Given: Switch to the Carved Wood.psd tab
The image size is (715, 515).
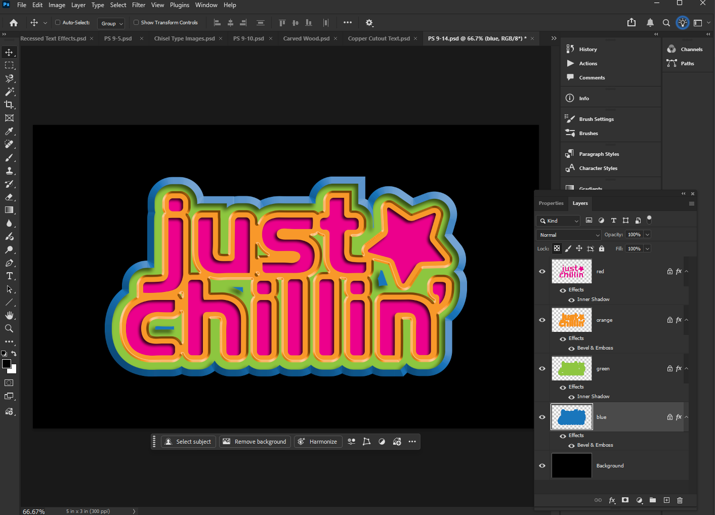Looking at the screenshot, I should 306,38.
